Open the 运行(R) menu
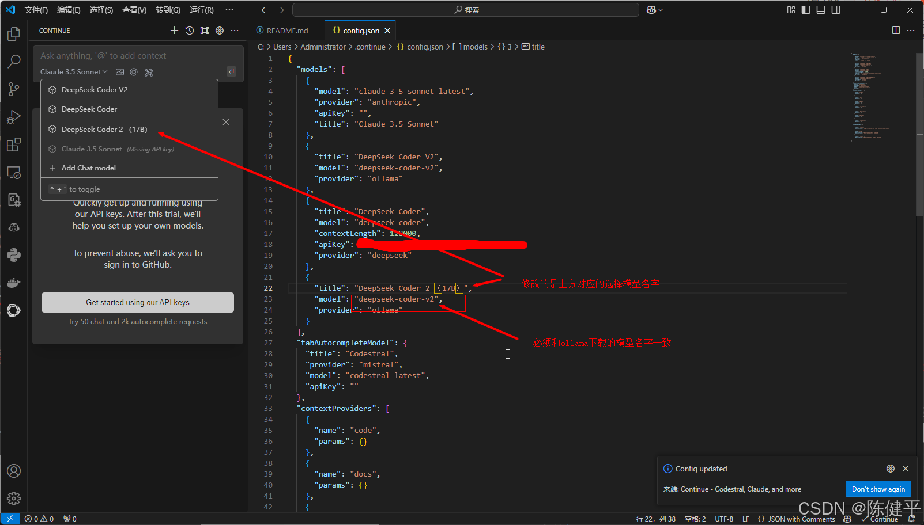The height and width of the screenshot is (525, 924). click(x=201, y=10)
